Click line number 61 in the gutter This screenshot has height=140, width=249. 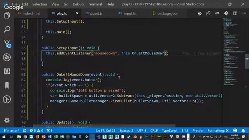tap(23, 74)
